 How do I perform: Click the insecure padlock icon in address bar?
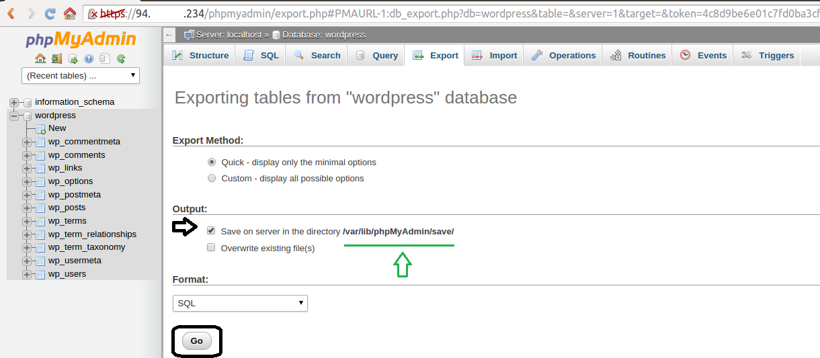[x=93, y=13]
